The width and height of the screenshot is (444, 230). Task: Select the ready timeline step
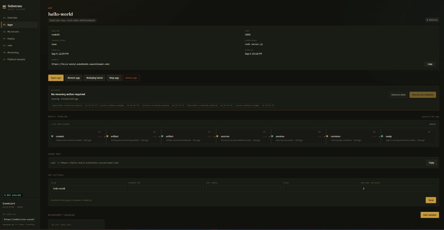[408, 136]
